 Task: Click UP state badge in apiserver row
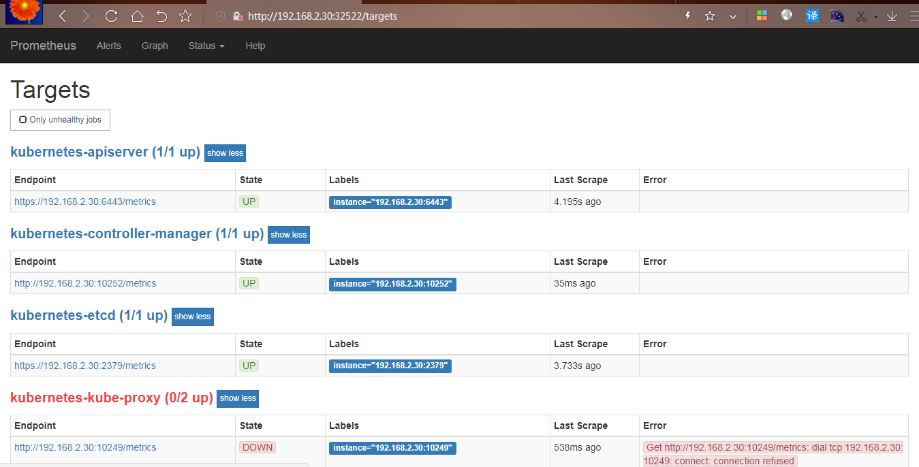point(249,202)
